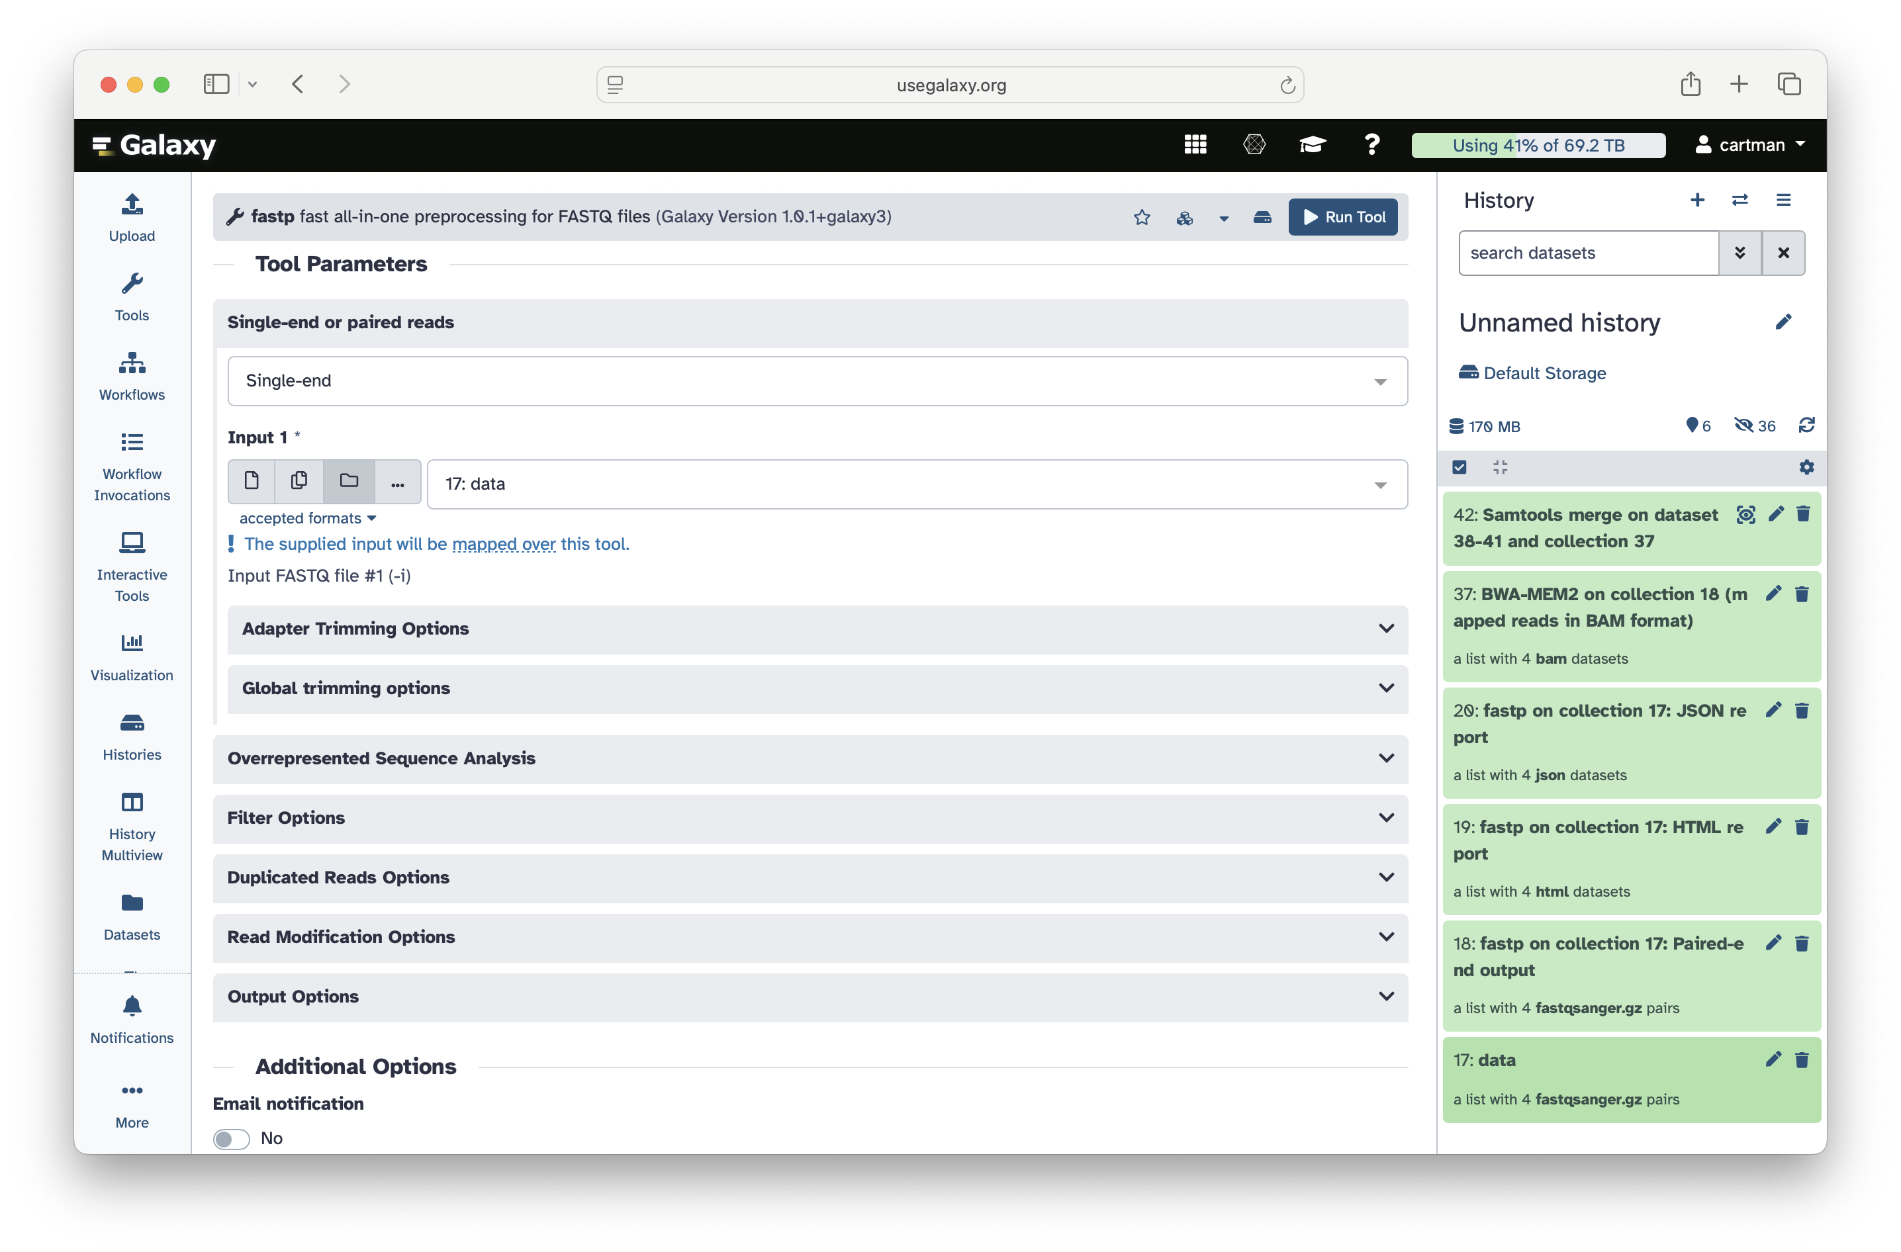Viewport: 1901px width, 1252px height.
Task: Open the Visualization sidebar item
Action: (x=132, y=656)
